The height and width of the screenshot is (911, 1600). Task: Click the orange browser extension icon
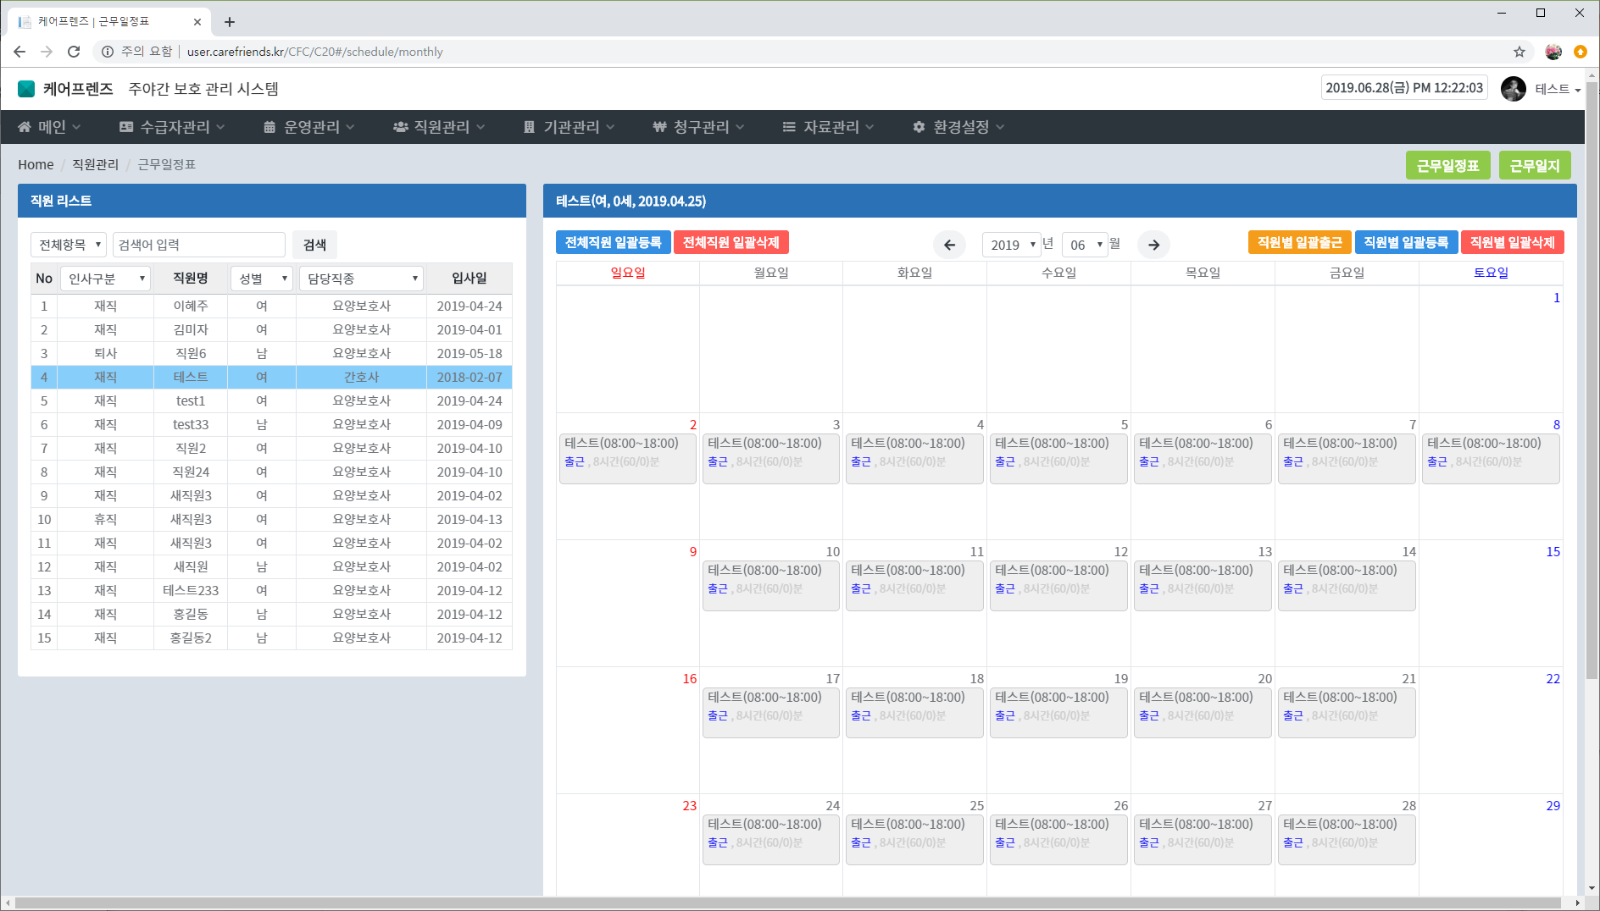[1581, 52]
